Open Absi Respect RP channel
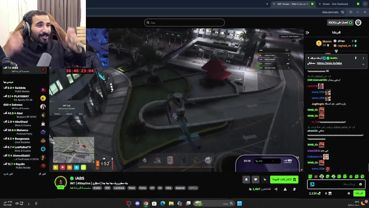 pos(25,115)
